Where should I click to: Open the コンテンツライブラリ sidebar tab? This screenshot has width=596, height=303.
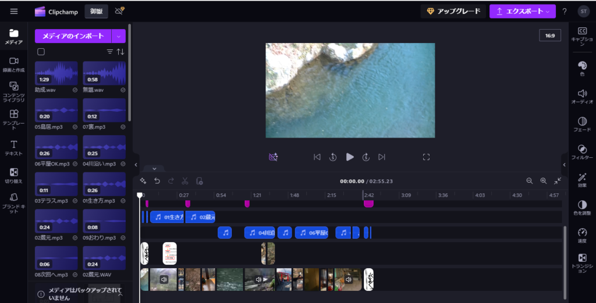(x=14, y=91)
